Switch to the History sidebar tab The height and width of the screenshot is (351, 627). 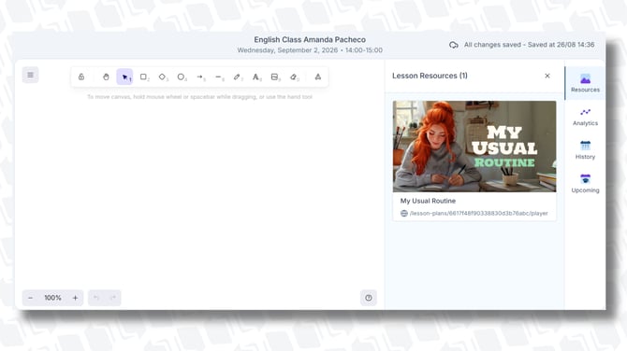585,150
